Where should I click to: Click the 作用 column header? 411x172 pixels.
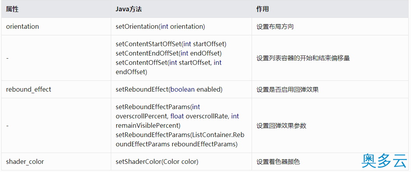tap(262, 9)
